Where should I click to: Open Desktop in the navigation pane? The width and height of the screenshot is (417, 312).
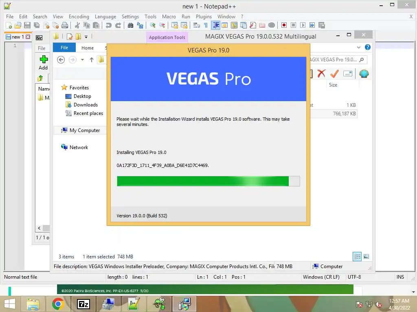click(82, 96)
